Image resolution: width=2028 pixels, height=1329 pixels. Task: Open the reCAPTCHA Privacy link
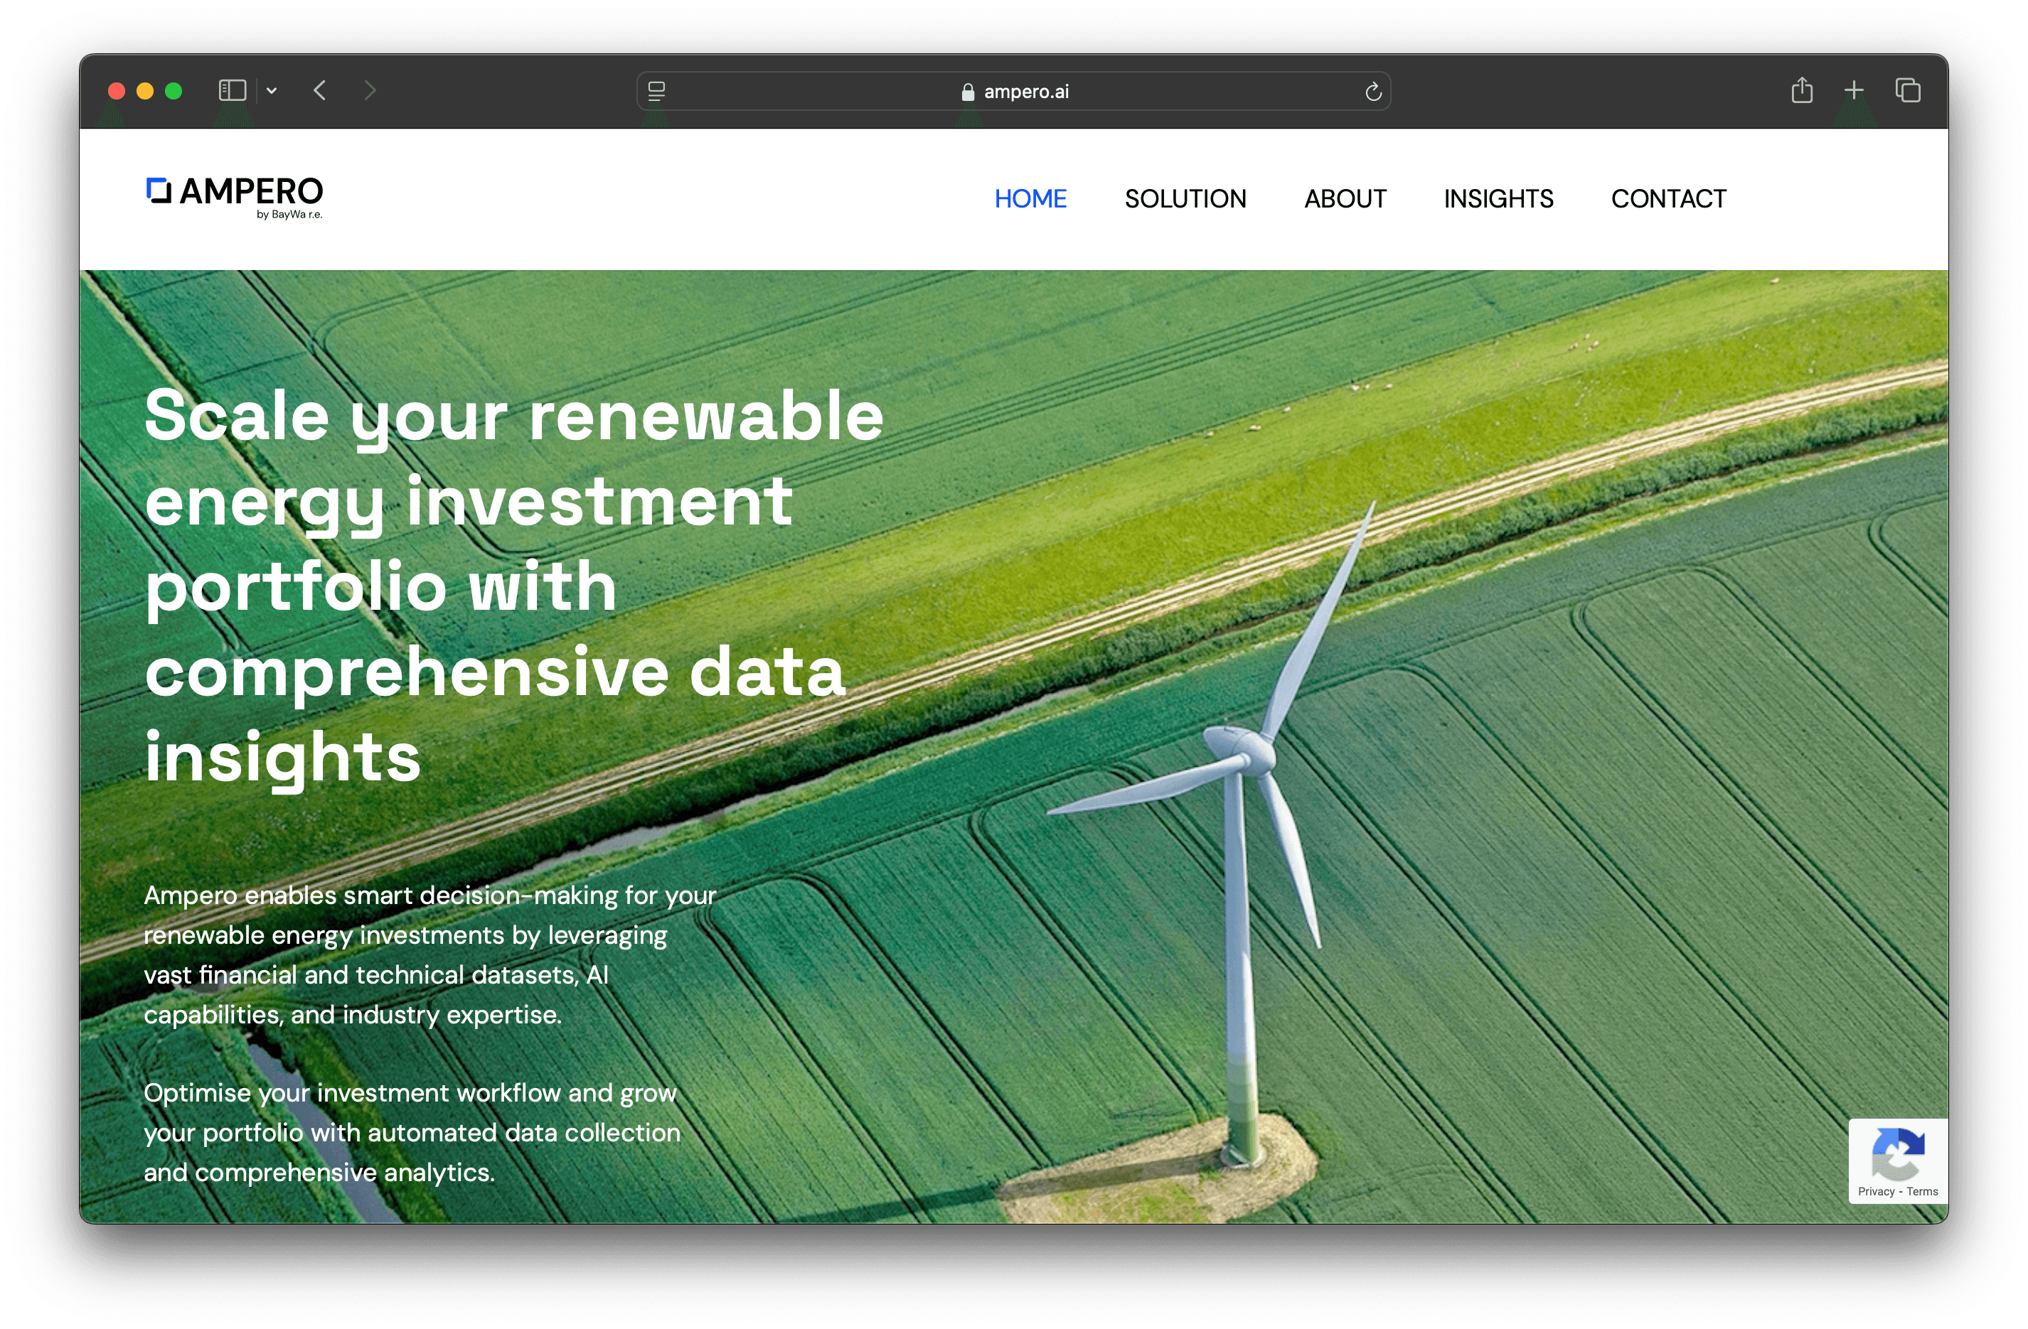point(1876,1191)
